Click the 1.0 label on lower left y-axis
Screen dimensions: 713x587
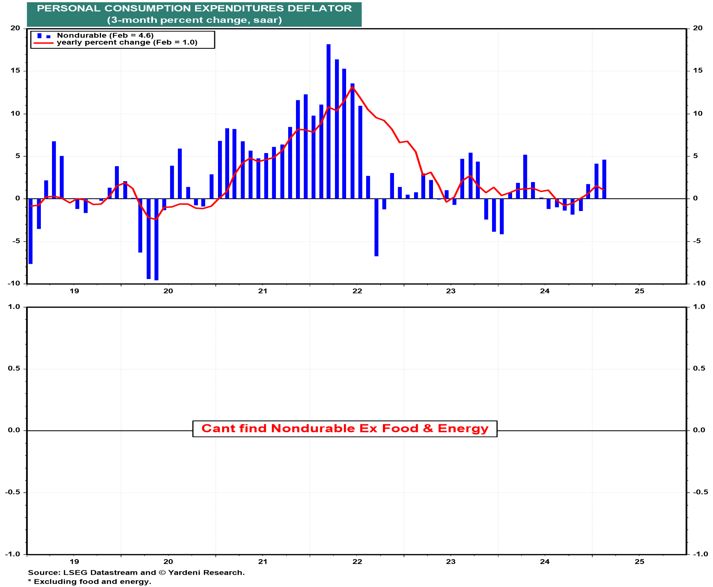pyautogui.click(x=14, y=307)
